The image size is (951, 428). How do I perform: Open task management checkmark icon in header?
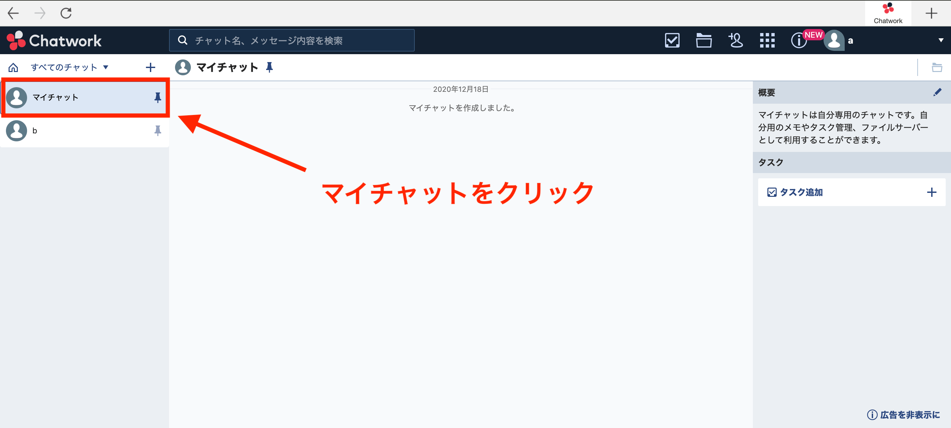click(x=672, y=40)
